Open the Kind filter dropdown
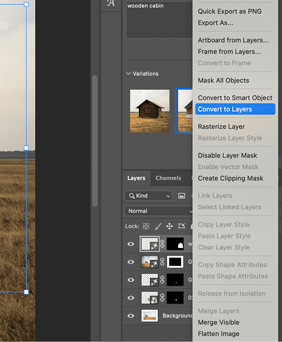282x342 pixels. [148, 196]
